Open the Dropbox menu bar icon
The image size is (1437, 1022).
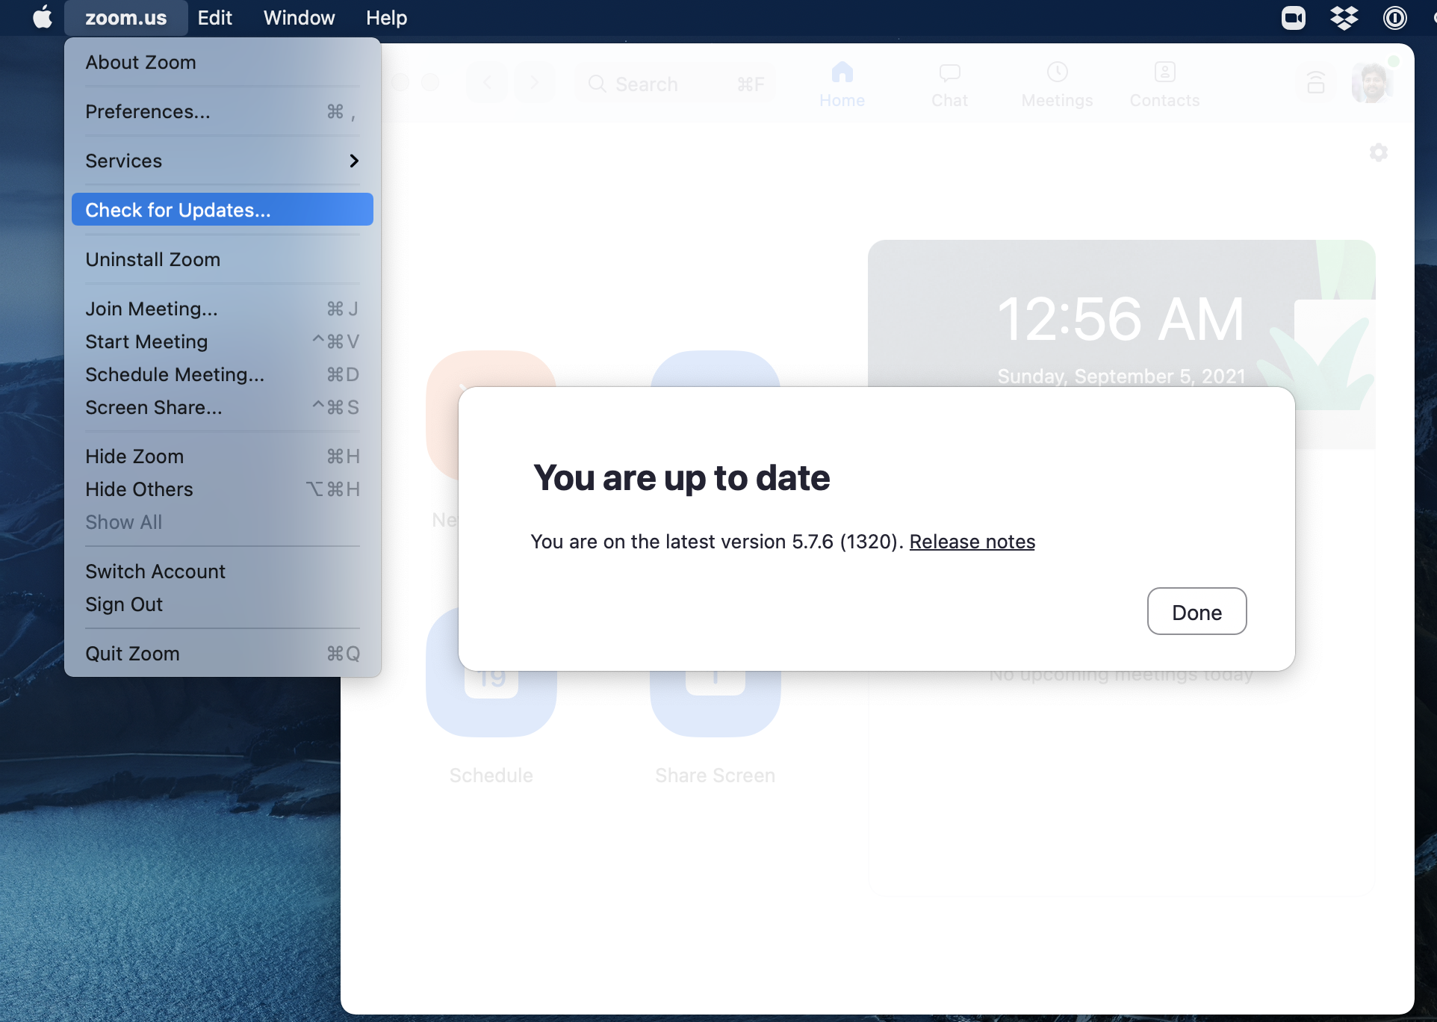point(1344,18)
